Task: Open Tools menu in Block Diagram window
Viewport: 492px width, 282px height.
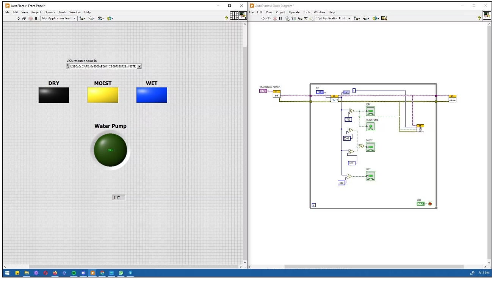Action: pos(307,12)
